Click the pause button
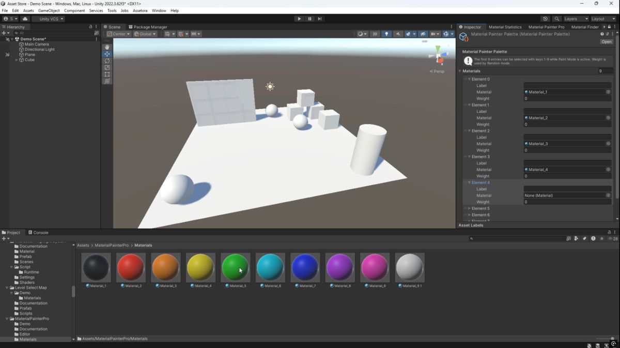Screen dimensions: 620x348 pos(309,19)
